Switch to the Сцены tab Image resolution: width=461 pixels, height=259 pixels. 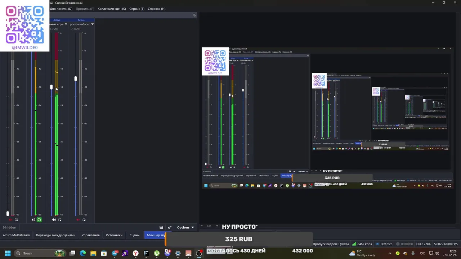pos(134,235)
